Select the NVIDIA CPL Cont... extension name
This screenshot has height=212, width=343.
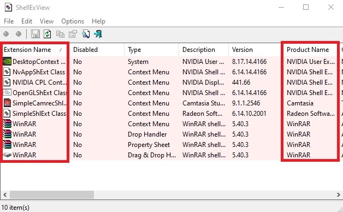(39, 83)
